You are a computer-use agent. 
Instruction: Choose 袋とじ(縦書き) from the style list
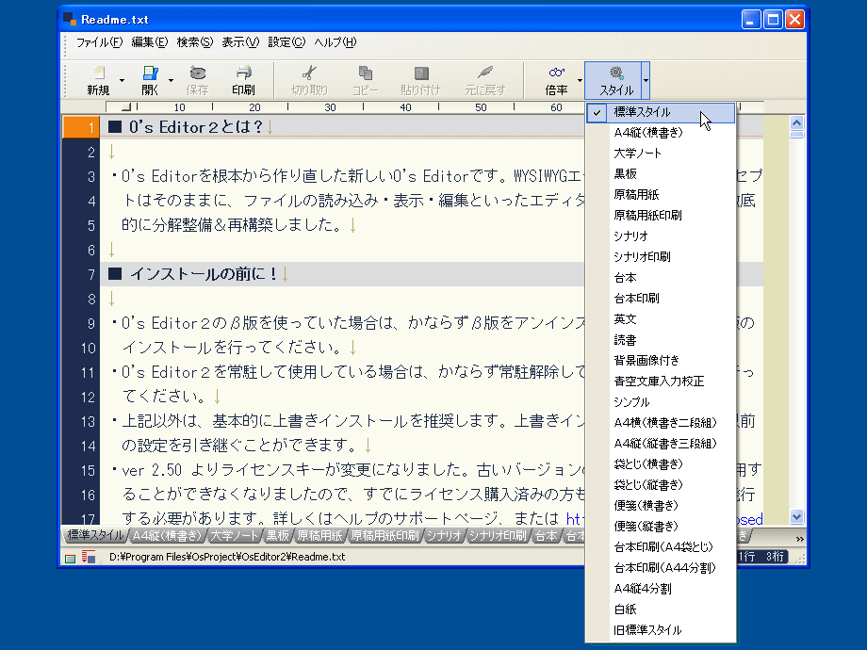(661, 485)
